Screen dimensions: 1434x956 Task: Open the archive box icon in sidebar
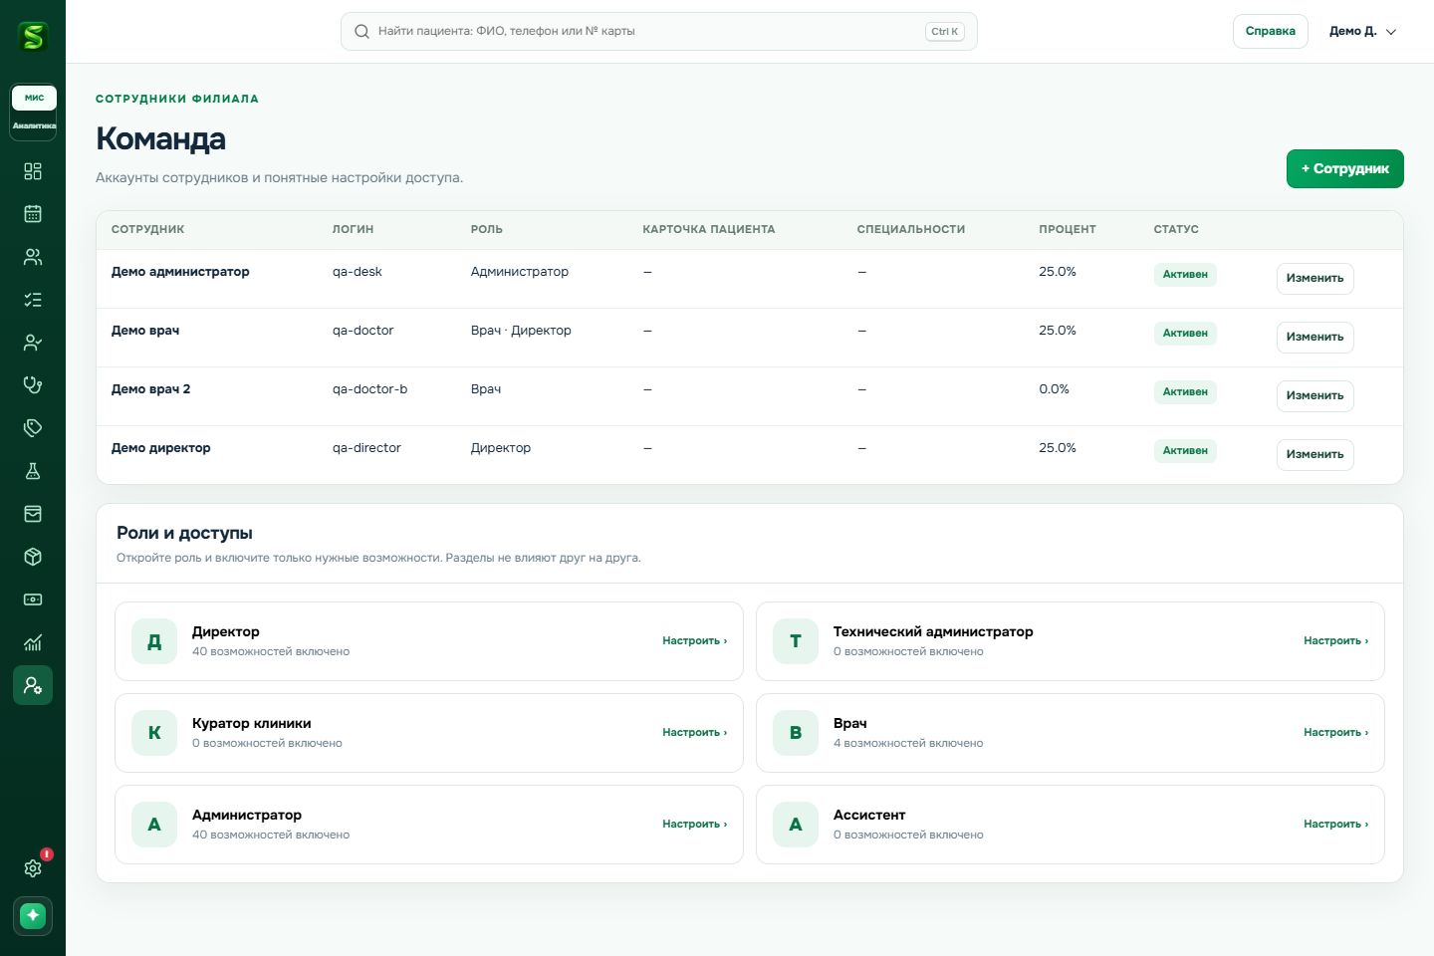click(x=33, y=514)
